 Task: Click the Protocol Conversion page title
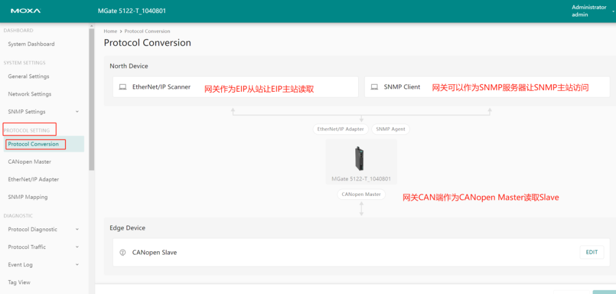[147, 43]
